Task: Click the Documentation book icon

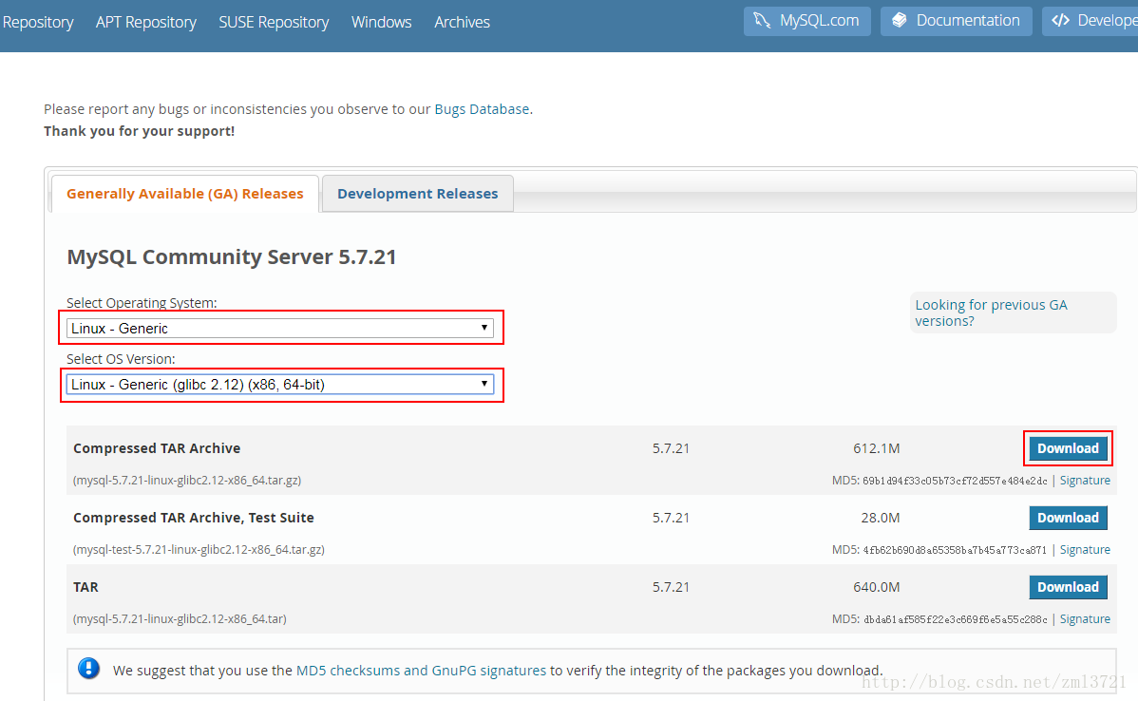Action: point(900,20)
